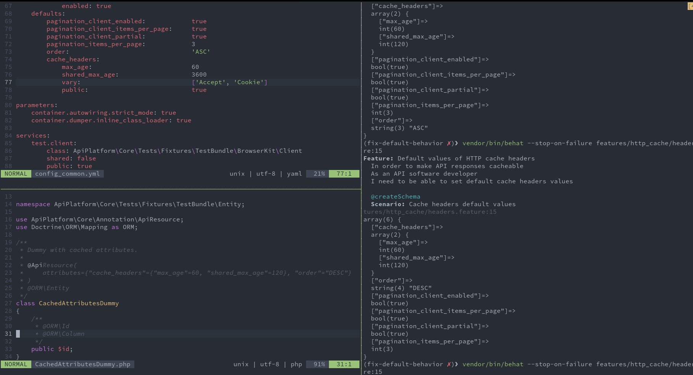Screen dimensions: 693x375
Task: Click line number 31 in the PHP gutter
Action: 8,334
